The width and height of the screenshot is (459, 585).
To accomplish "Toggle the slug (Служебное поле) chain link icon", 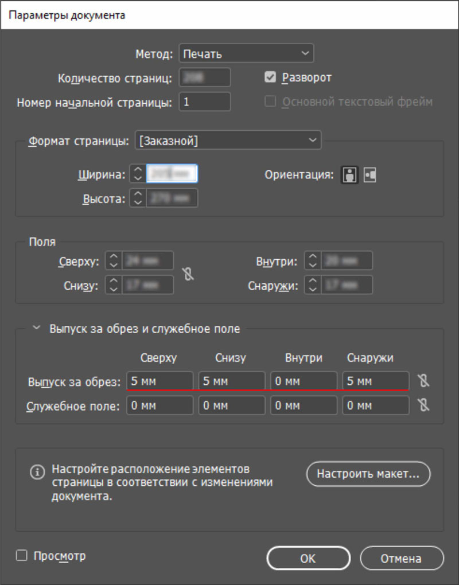I will (423, 405).
